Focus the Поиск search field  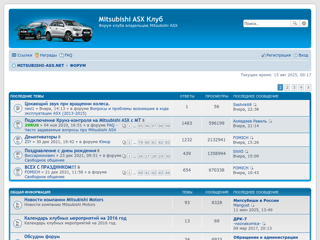tap(267, 23)
